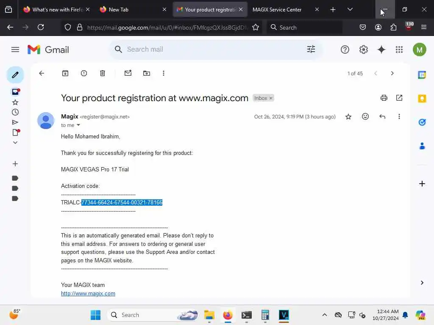Show hidden tray icons chevron
Image resolution: width=434 pixels, height=325 pixels.
[325, 315]
